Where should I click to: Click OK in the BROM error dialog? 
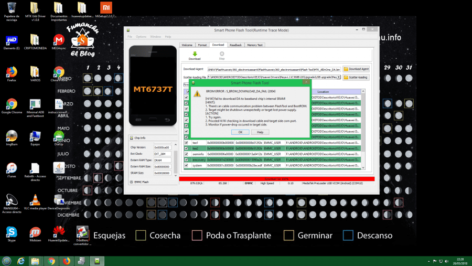click(x=240, y=132)
